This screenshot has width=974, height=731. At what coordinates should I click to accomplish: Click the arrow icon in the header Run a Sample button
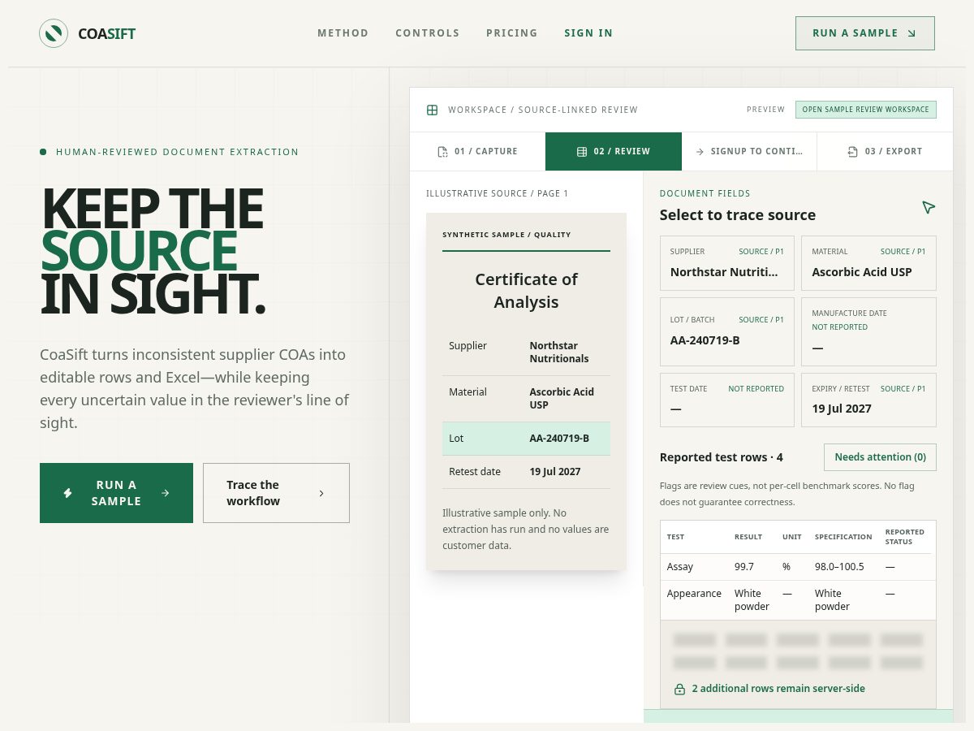click(912, 33)
